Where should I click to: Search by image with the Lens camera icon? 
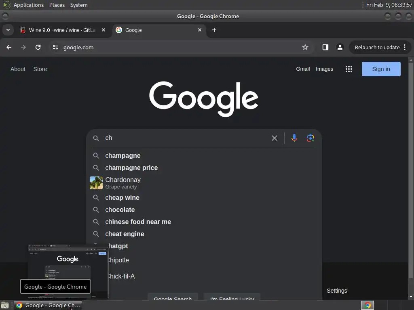310,138
